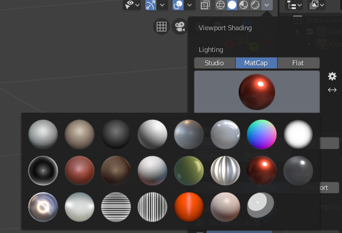This screenshot has width=342, height=233.
Task: Open the overlays dropdown arrow
Action: coord(190,5)
